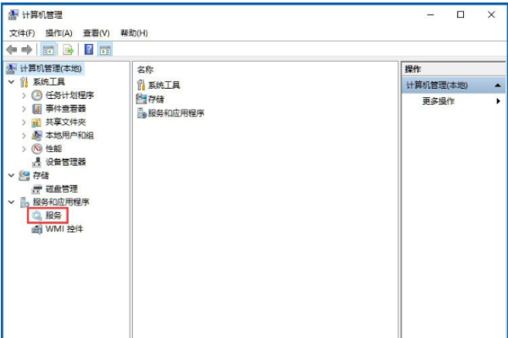
Task: Click the 服务 gear icon
Action: (36, 216)
